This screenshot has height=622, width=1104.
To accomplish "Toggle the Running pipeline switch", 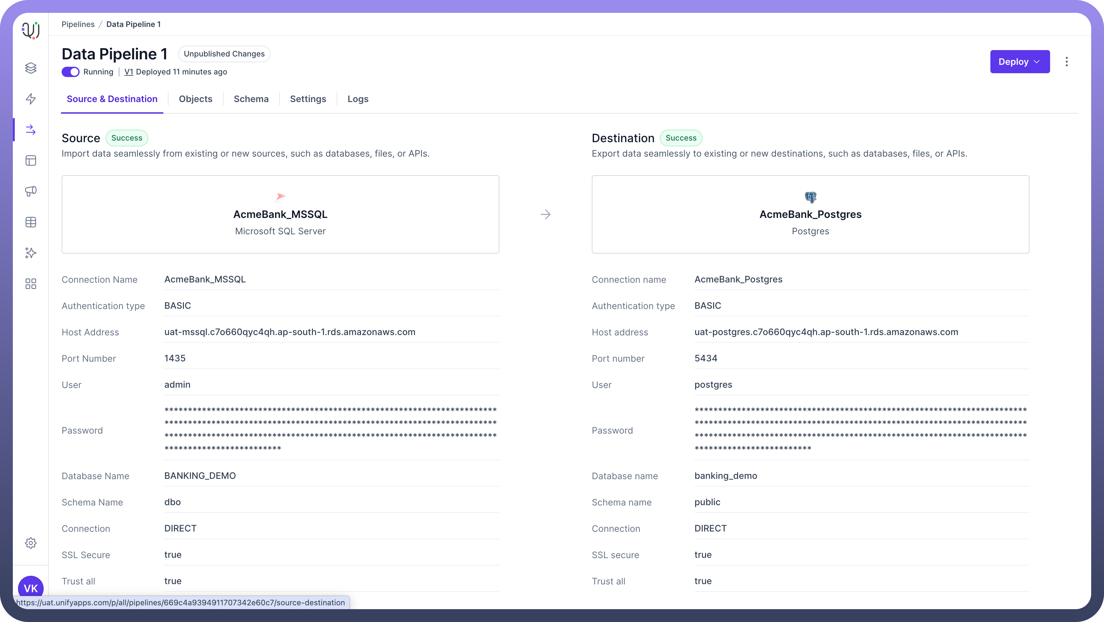I will [71, 72].
